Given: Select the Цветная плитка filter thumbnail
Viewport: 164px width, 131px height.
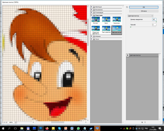Looking at the screenshot, I should pos(117,30).
